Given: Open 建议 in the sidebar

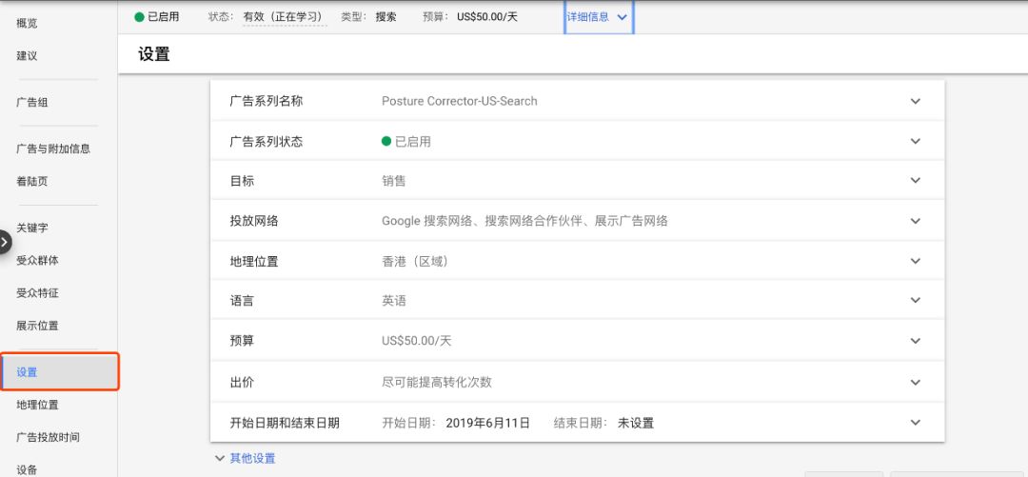Looking at the screenshot, I should click(x=27, y=56).
